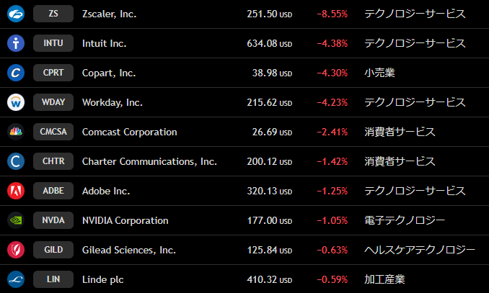The width and height of the screenshot is (489, 293).
Task: Click the Comcast peacock logo icon
Action: 16,132
